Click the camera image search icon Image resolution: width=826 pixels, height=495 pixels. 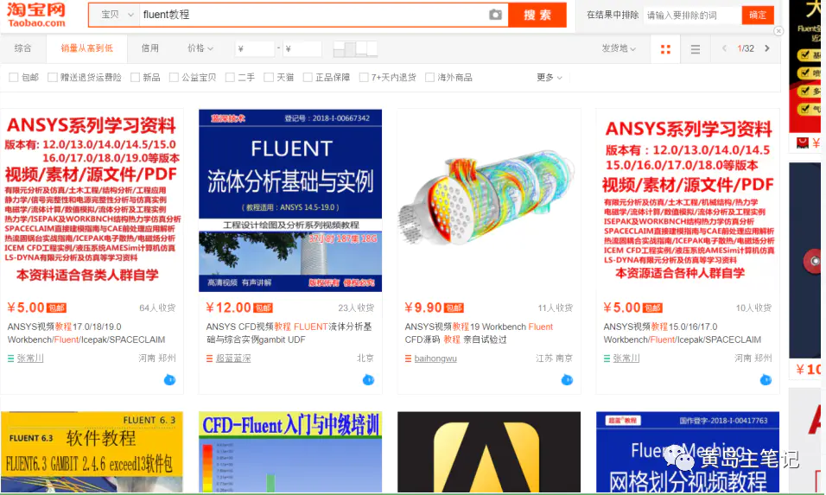tap(495, 15)
